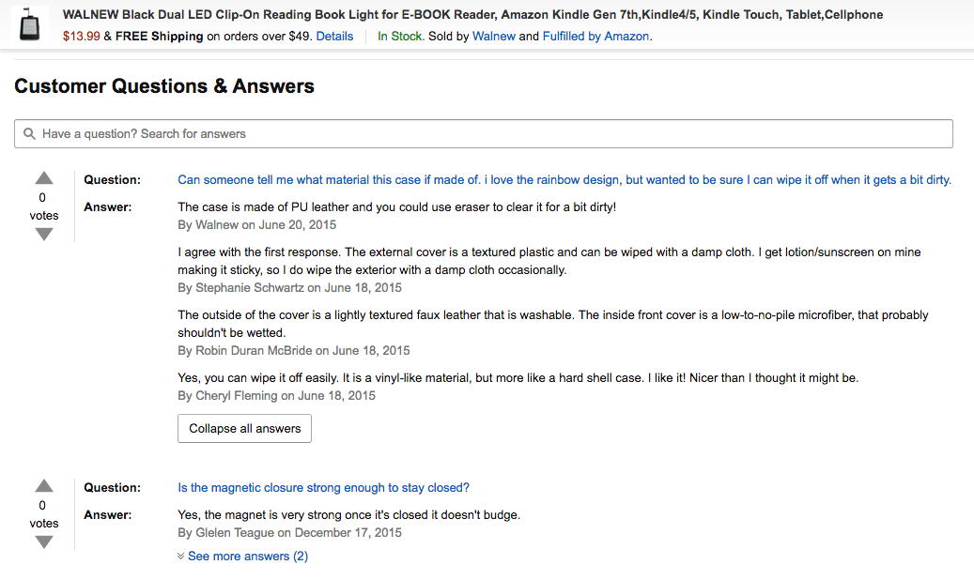Upvote the question about case material
This screenshot has width=974, height=580.
(x=43, y=176)
